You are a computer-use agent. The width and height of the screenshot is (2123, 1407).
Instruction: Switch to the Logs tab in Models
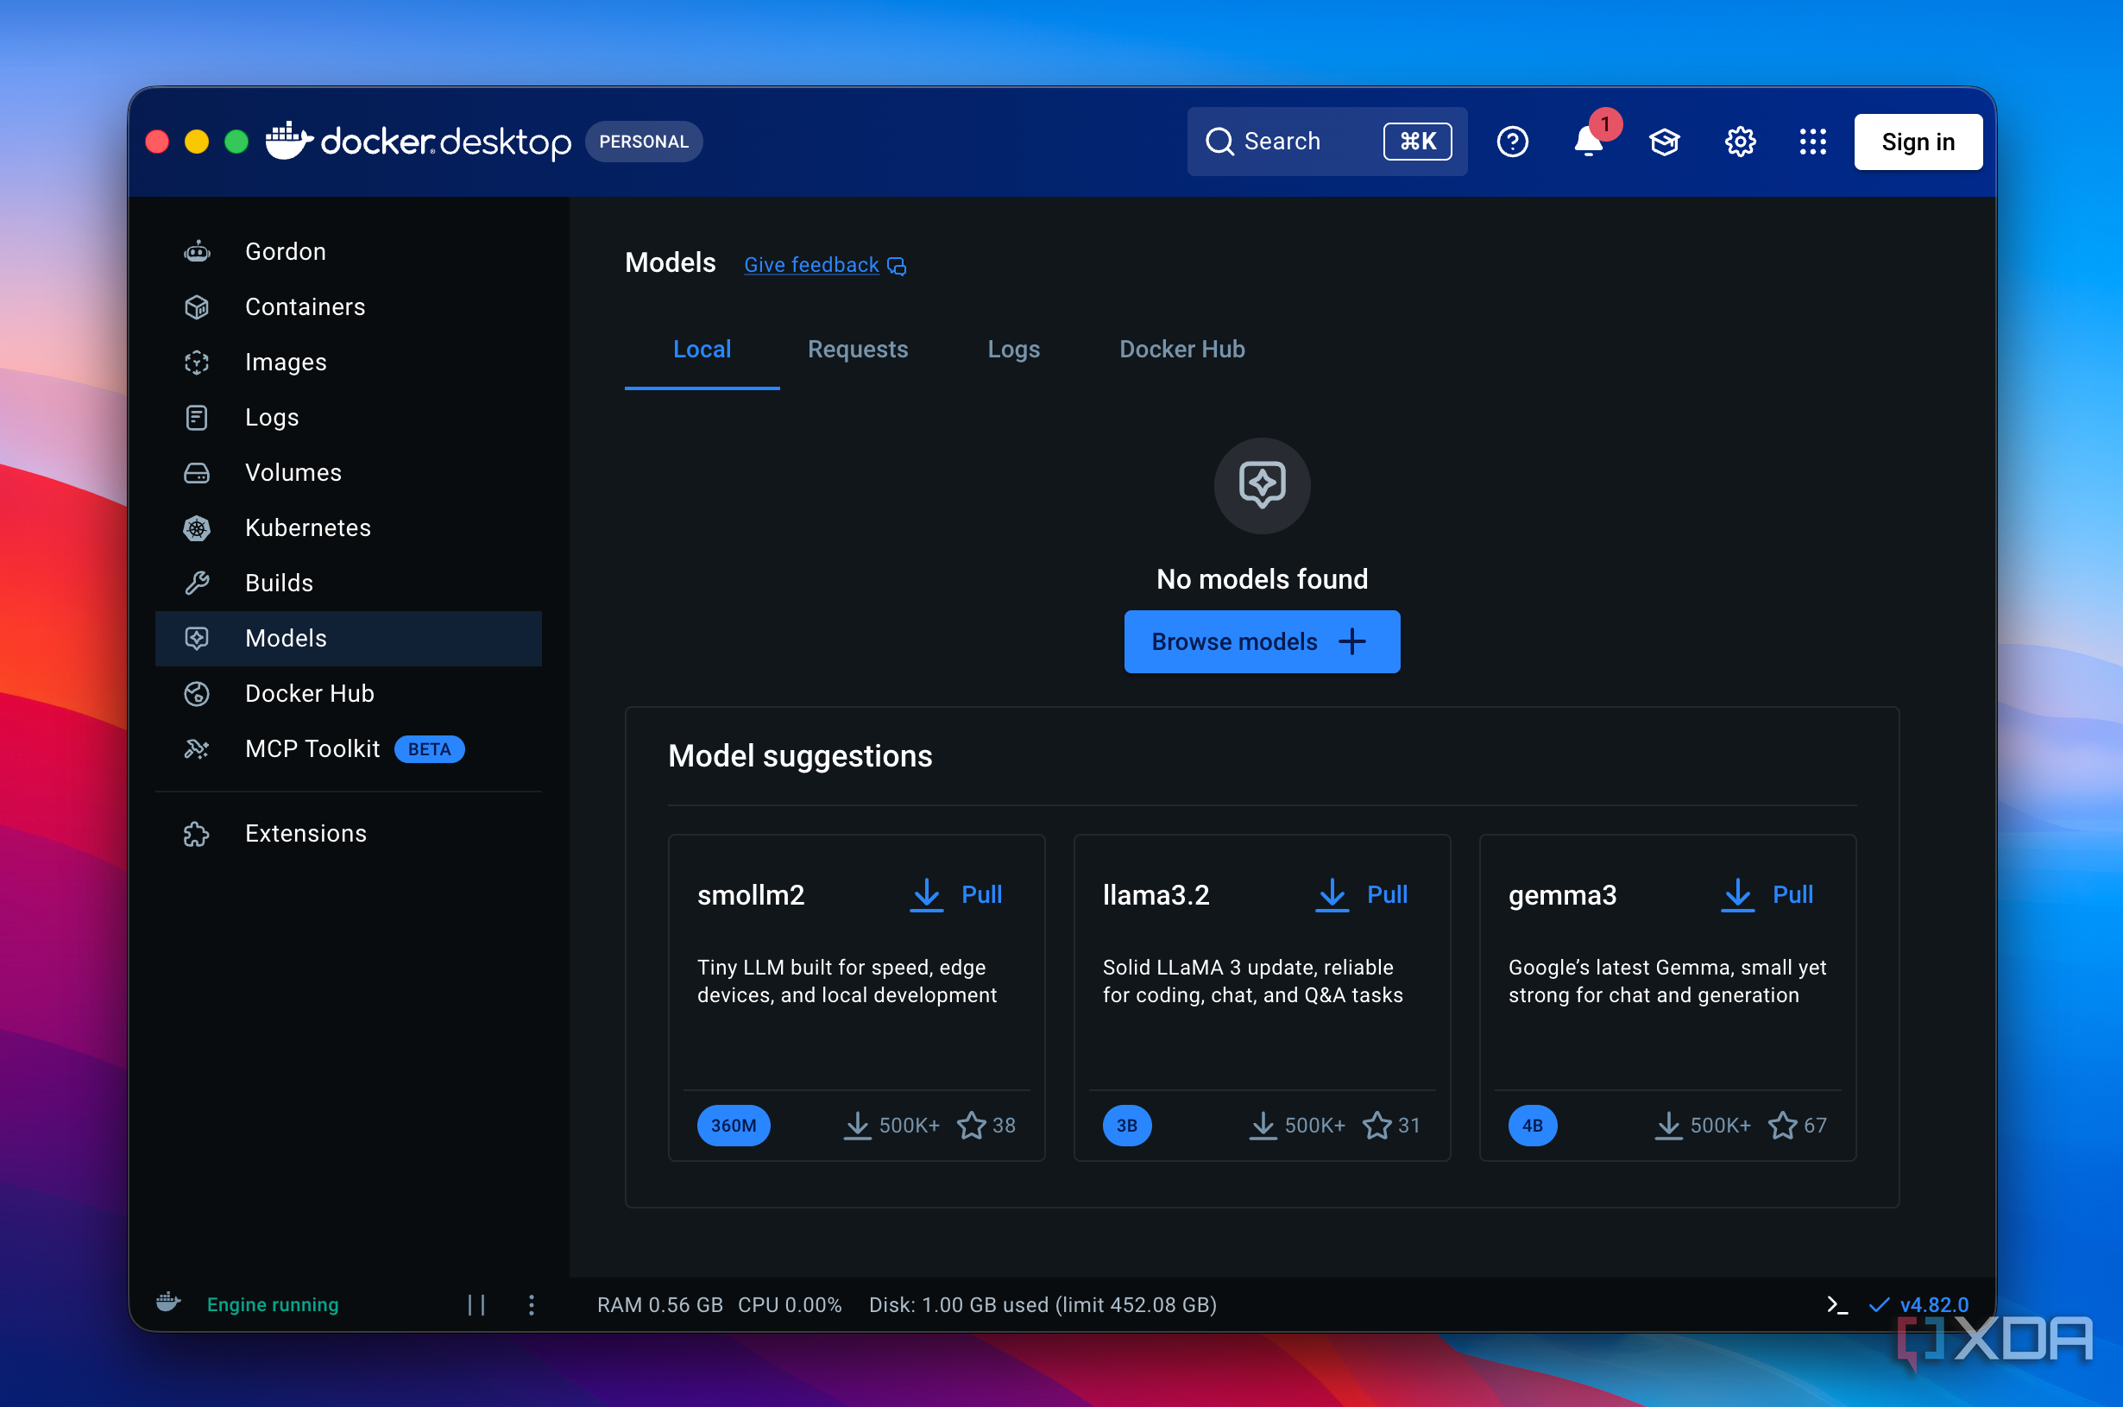click(1013, 350)
